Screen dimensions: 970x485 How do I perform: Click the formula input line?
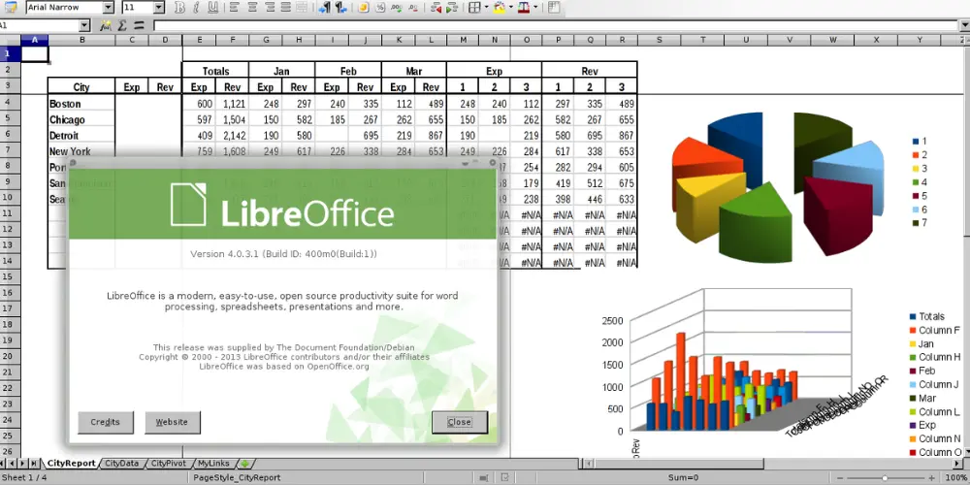pyautogui.click(x=553, y=25)
